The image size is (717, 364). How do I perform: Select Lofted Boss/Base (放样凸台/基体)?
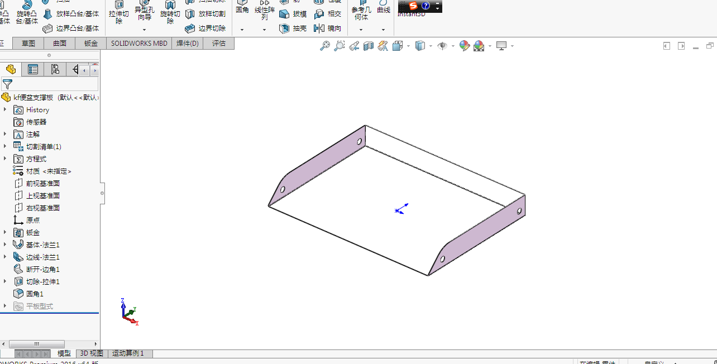71,13
